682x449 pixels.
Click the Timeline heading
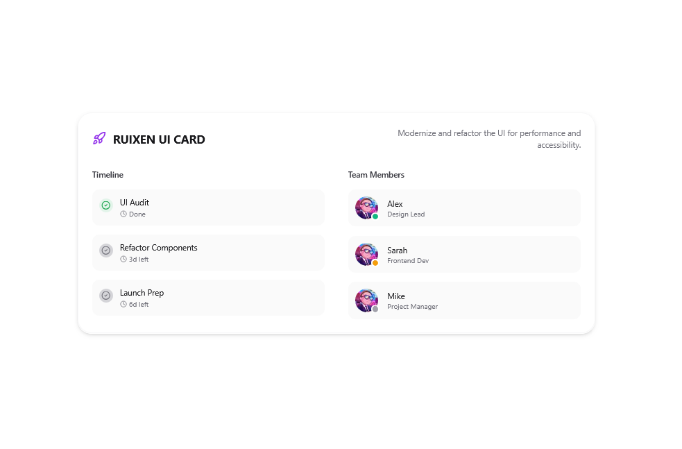108,175
